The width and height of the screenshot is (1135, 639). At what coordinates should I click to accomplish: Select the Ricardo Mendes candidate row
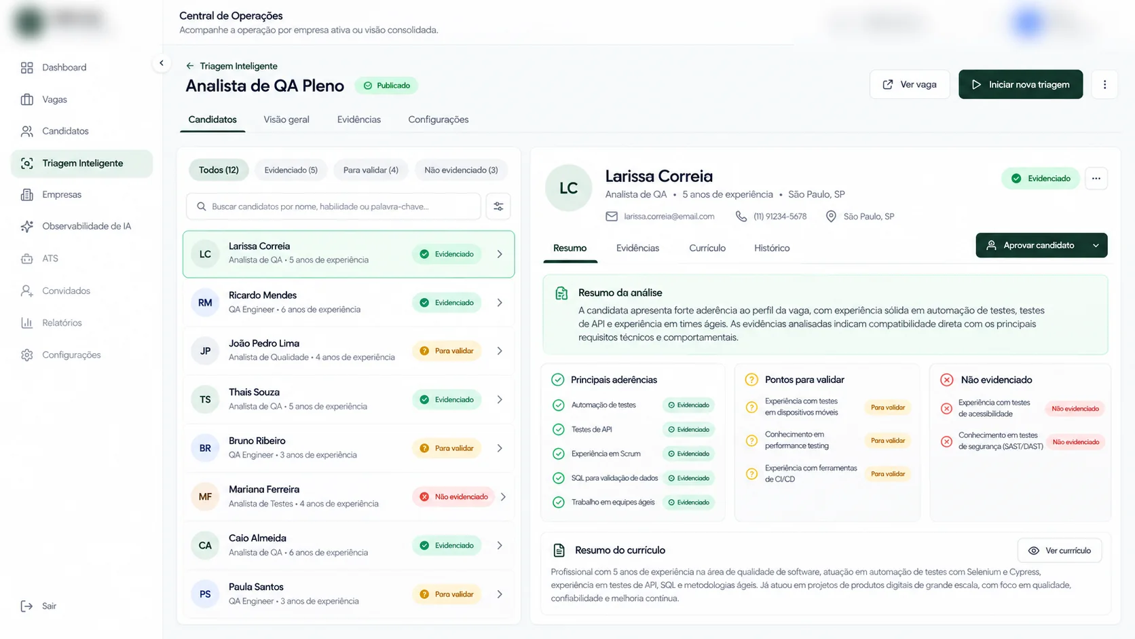348,302
